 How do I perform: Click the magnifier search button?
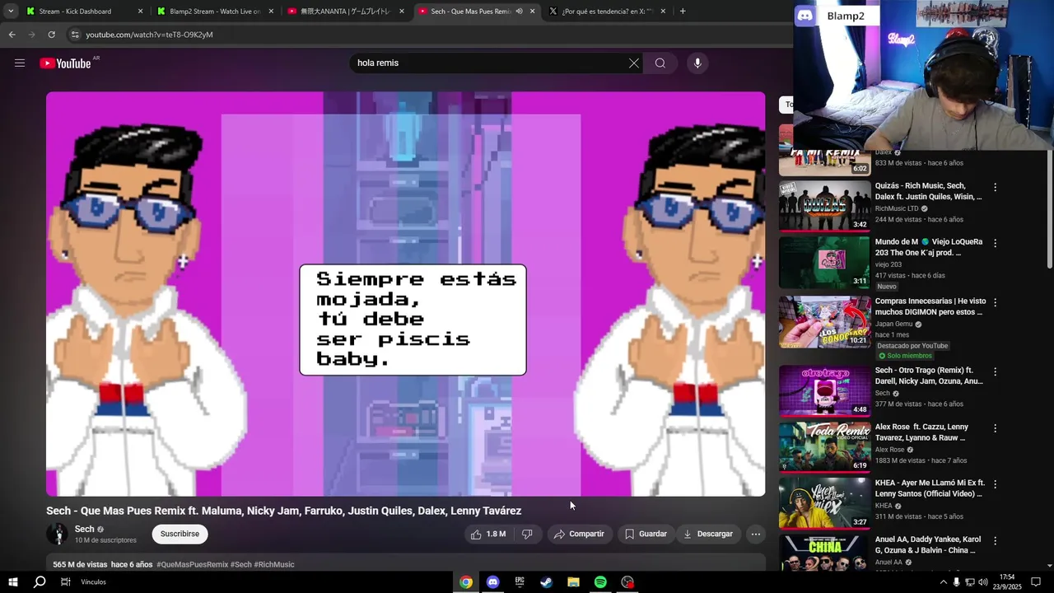(x=660, y=63)
